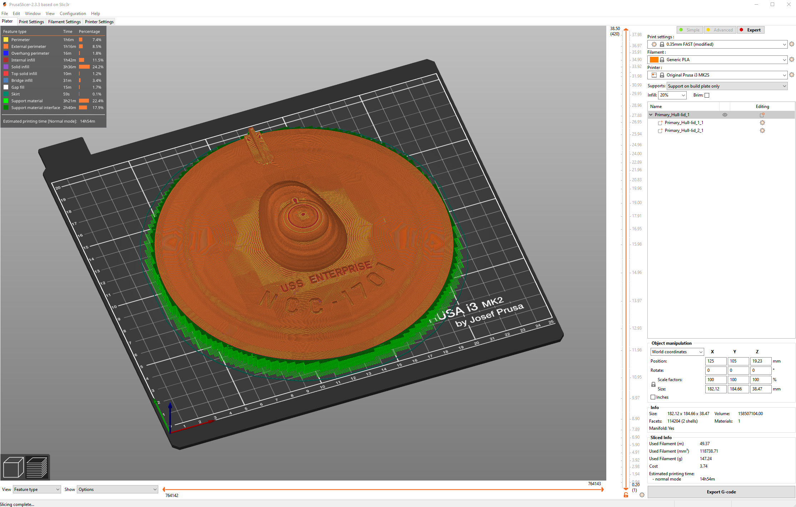Open settings cog beside Filament preset

[792, 60]
